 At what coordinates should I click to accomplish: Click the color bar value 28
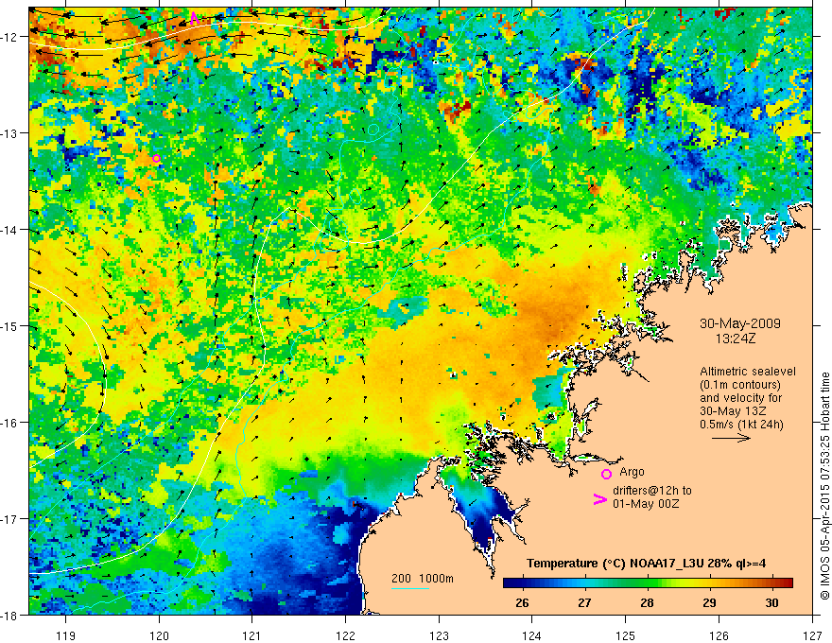pyautogui.click(x=647, y=602)
